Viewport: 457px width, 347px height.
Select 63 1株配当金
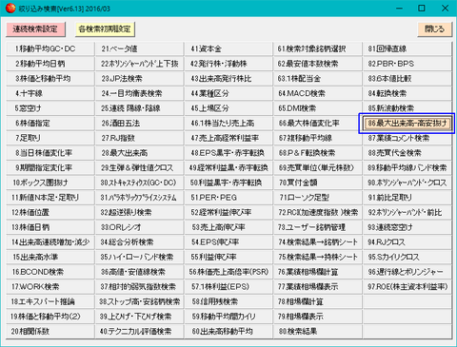pos(318,79)
